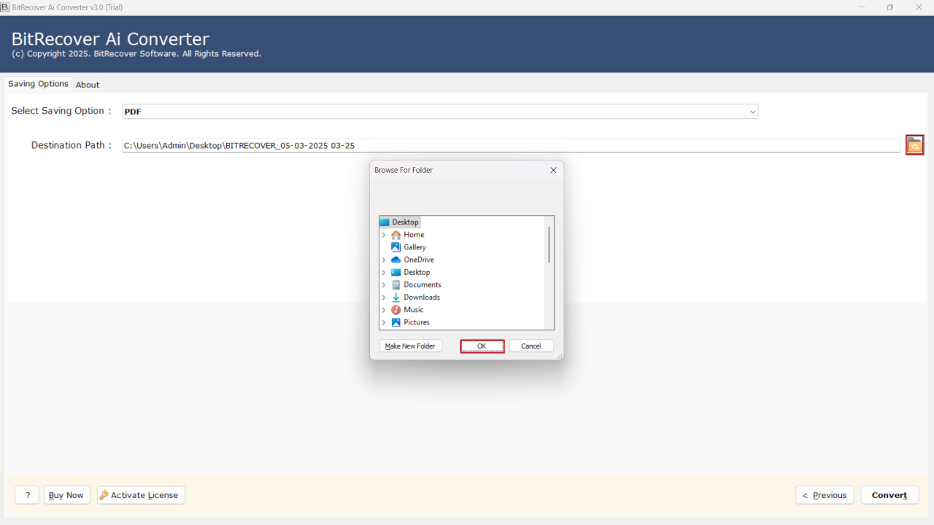Select the Documents folder icon
Viewport: 934px width, 525px height.
click(x=395, y=284)
